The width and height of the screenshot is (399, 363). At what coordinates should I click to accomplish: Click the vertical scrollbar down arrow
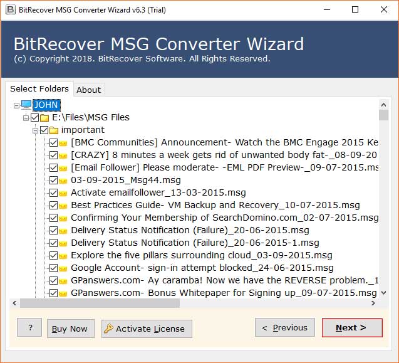click(384, 293)
